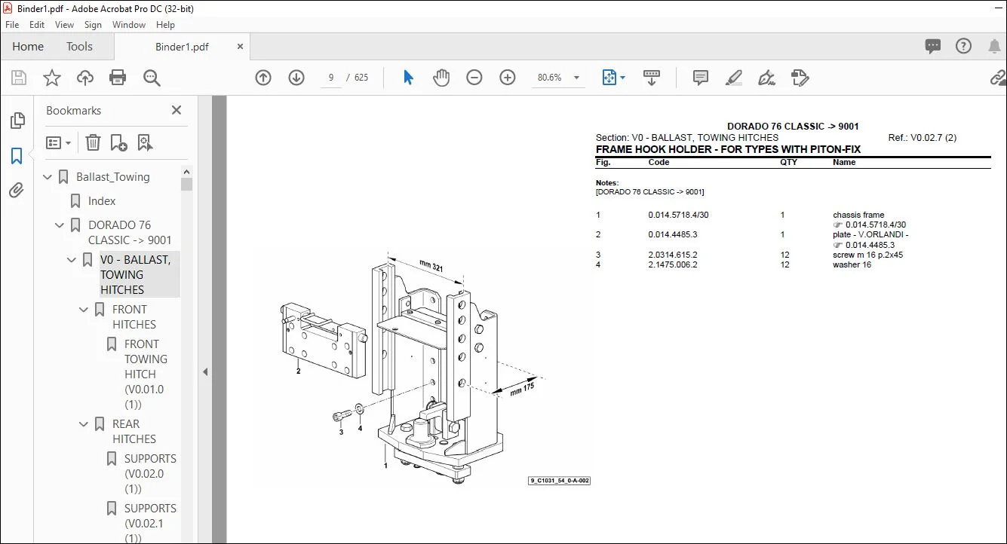Select the Binder1.pdf document tab
1007x544 pixels.
[182, 47]
